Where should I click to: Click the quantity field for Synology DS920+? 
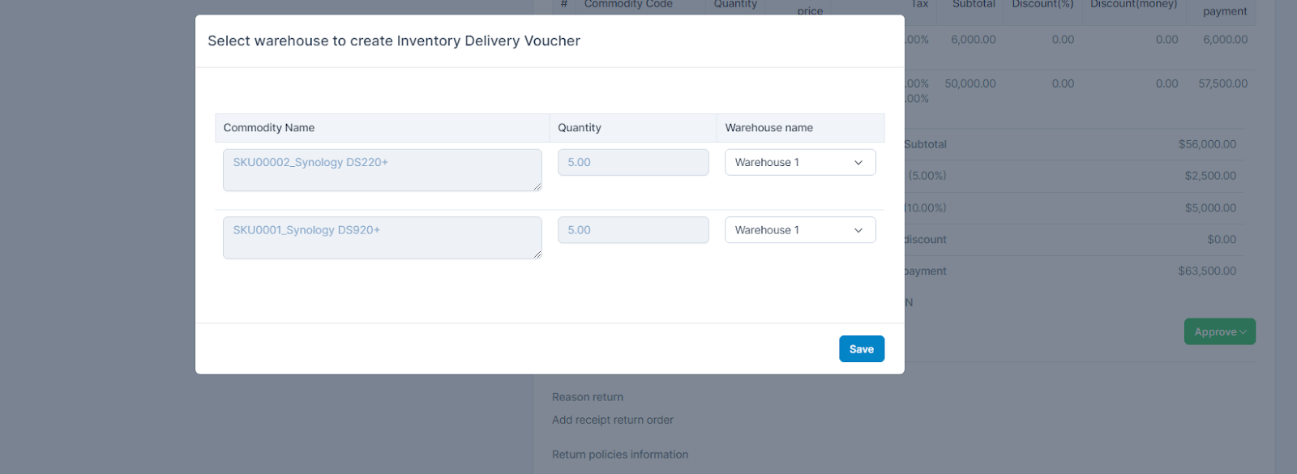pos(632,230)
